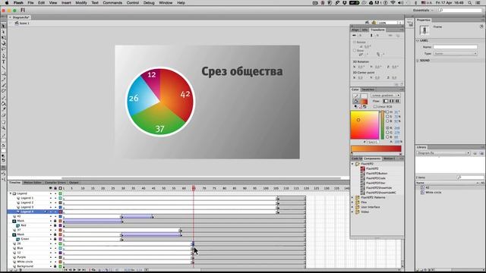The width and height of the screenshot is (486, 273).
Task: Click the outline color square of Background
Action: point(61,266)
